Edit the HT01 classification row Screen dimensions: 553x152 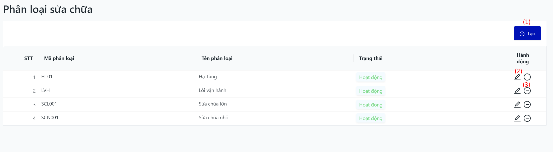[x=517, y=77]
